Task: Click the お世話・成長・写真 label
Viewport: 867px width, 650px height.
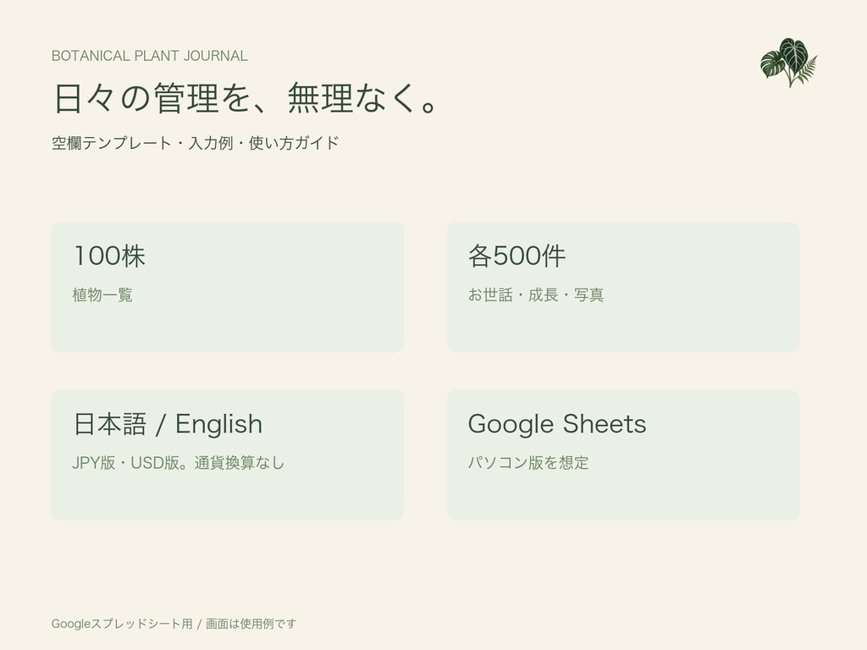Action: 535,295
